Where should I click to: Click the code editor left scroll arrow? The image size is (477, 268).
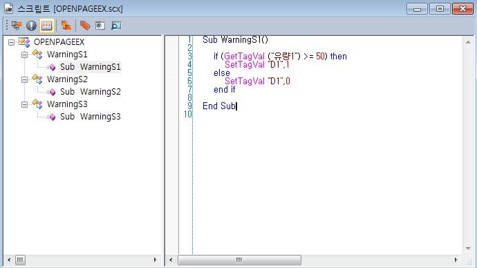(x=171, y=260)
